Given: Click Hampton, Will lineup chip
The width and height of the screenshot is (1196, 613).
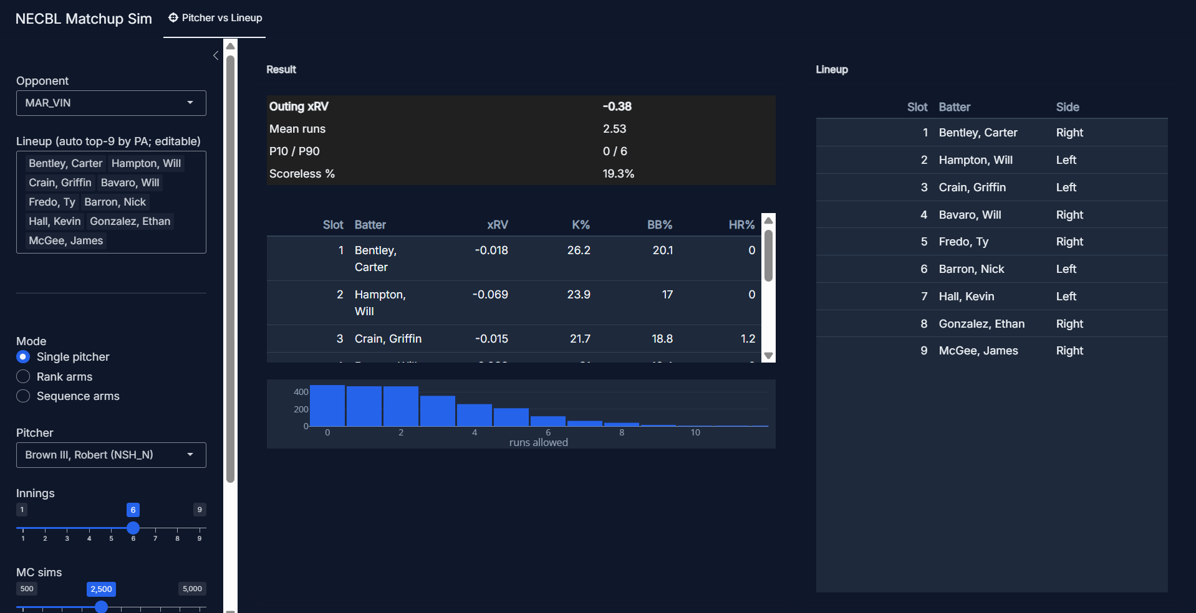Looking at the screenshot, I should (x=146, y=163).
